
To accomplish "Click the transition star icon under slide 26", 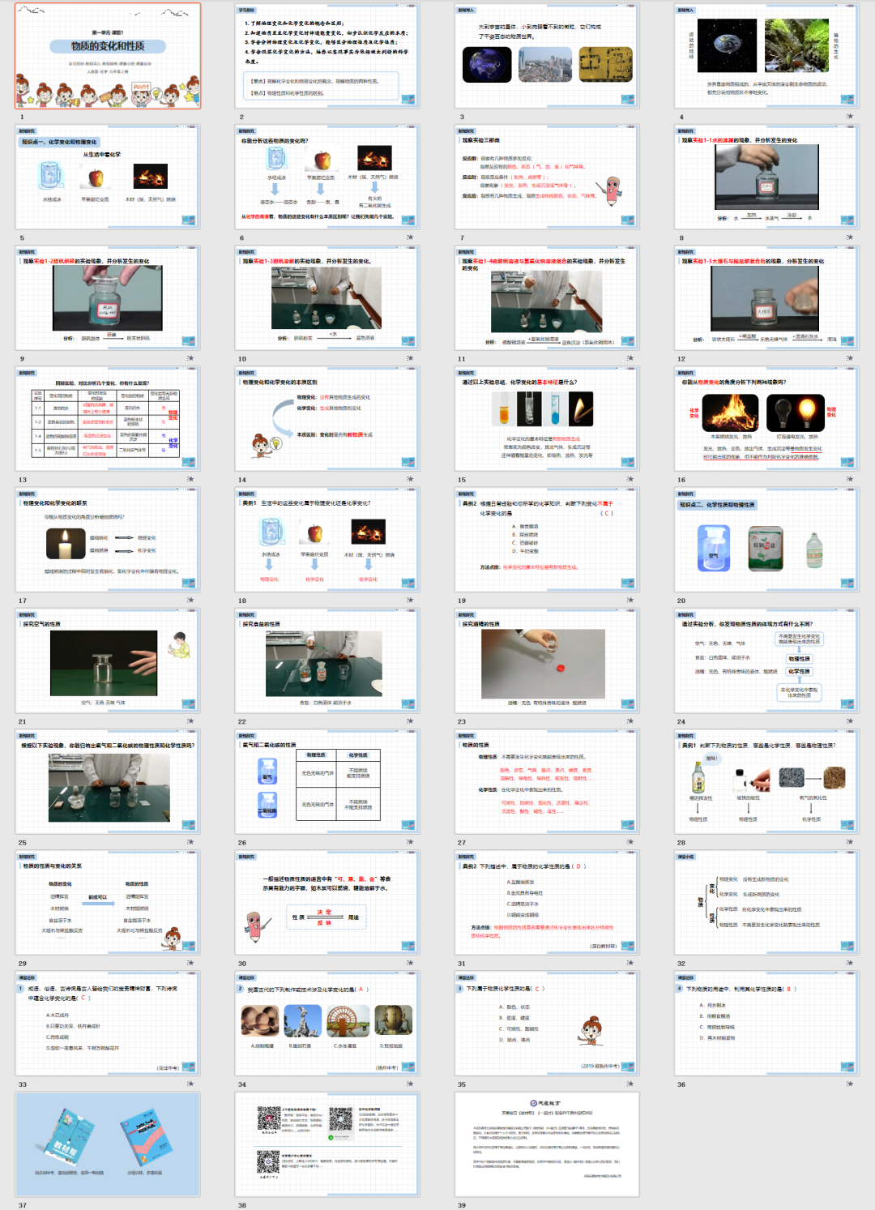I will (x=410, y=842).
